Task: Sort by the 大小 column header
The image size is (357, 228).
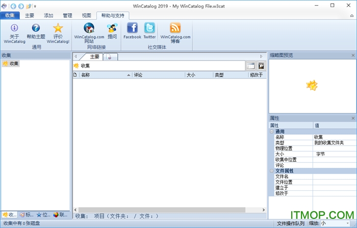Action: pyautogui.click(x=199, y=75)
